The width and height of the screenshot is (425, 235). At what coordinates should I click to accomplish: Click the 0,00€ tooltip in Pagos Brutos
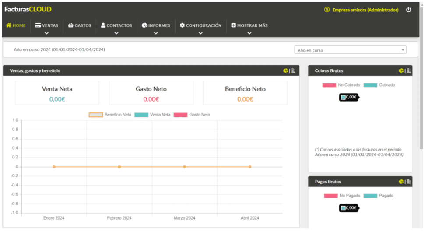coord(349,208)
